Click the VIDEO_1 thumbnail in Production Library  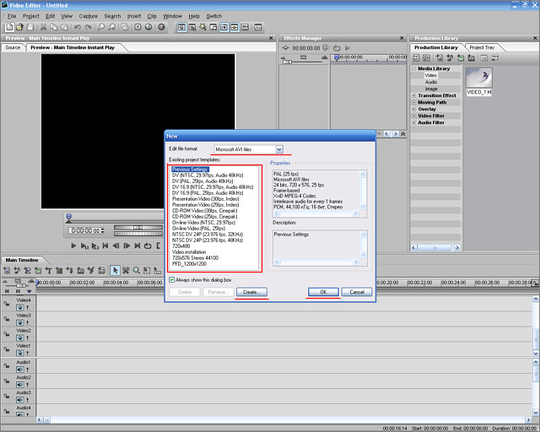coord(478,78)
